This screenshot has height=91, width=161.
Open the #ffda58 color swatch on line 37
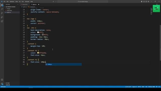(x=38, y=53)
